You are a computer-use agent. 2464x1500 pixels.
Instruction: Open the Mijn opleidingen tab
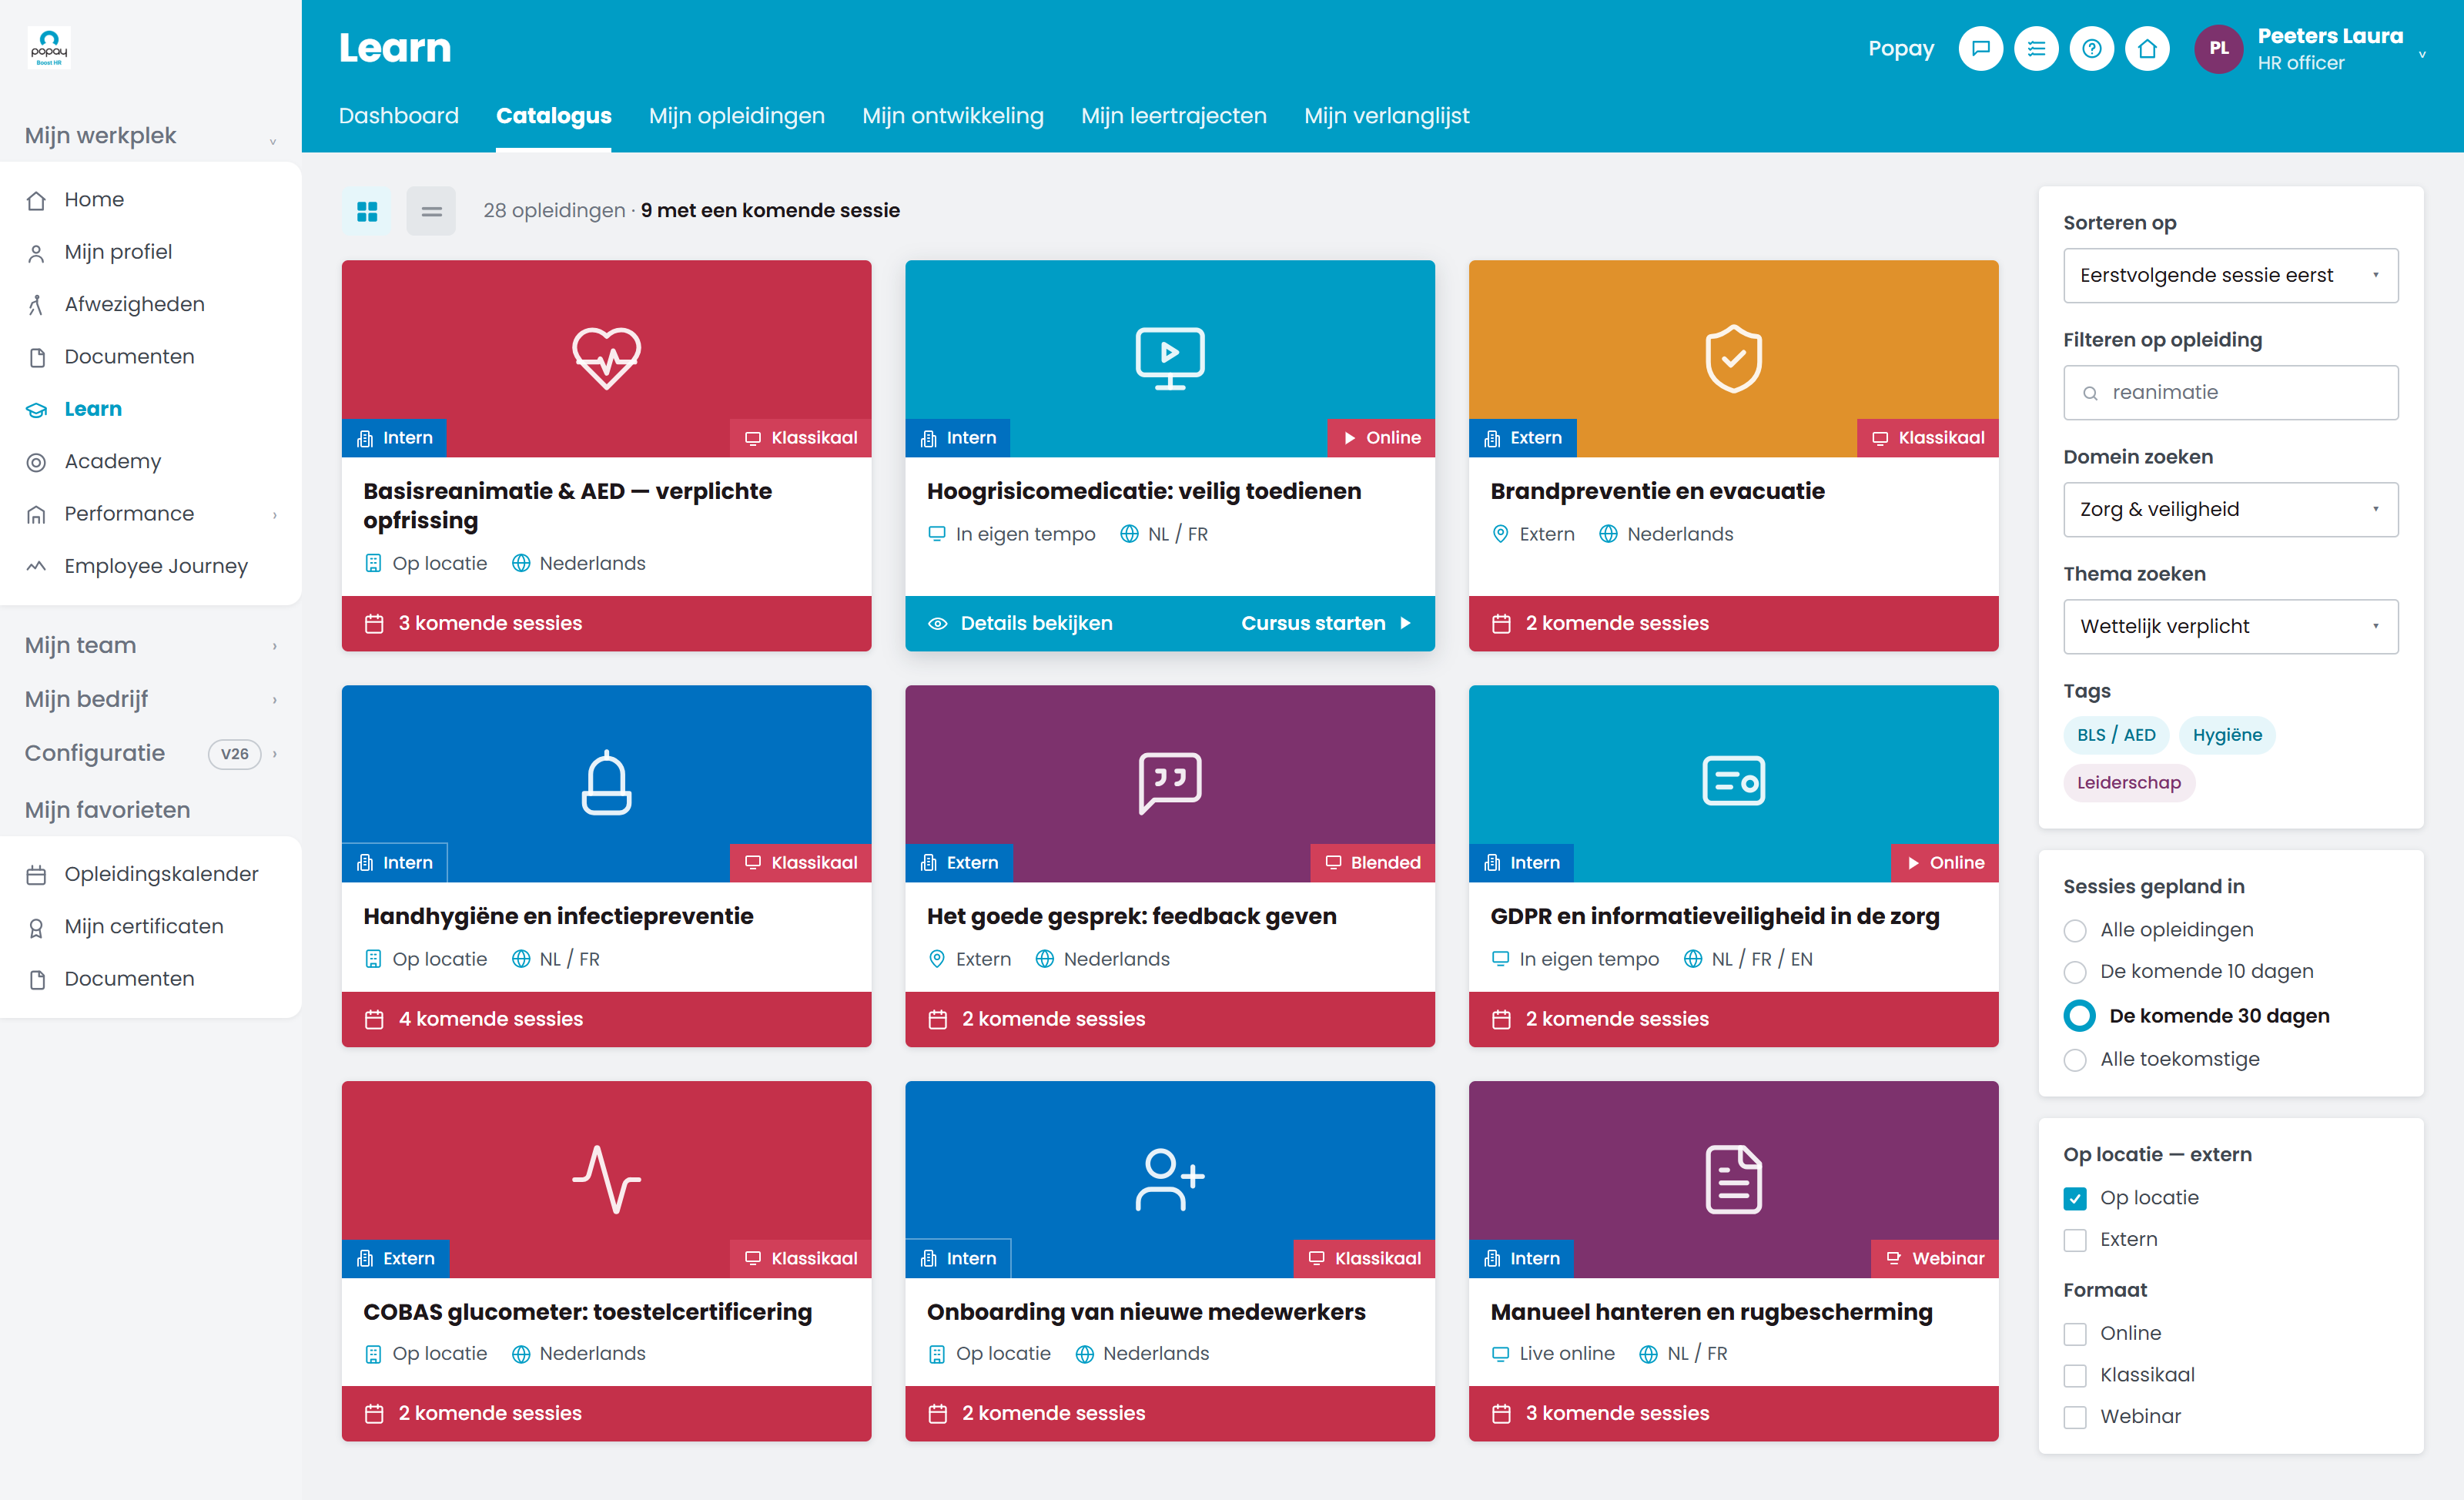[736, 116]
